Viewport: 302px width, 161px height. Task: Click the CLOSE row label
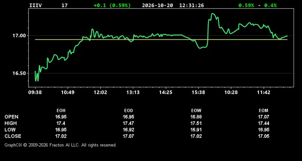pyautogui.click(x=13, y=136)
